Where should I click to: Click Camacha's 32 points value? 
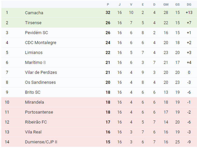pyautogui.click(x=108, y=12)
